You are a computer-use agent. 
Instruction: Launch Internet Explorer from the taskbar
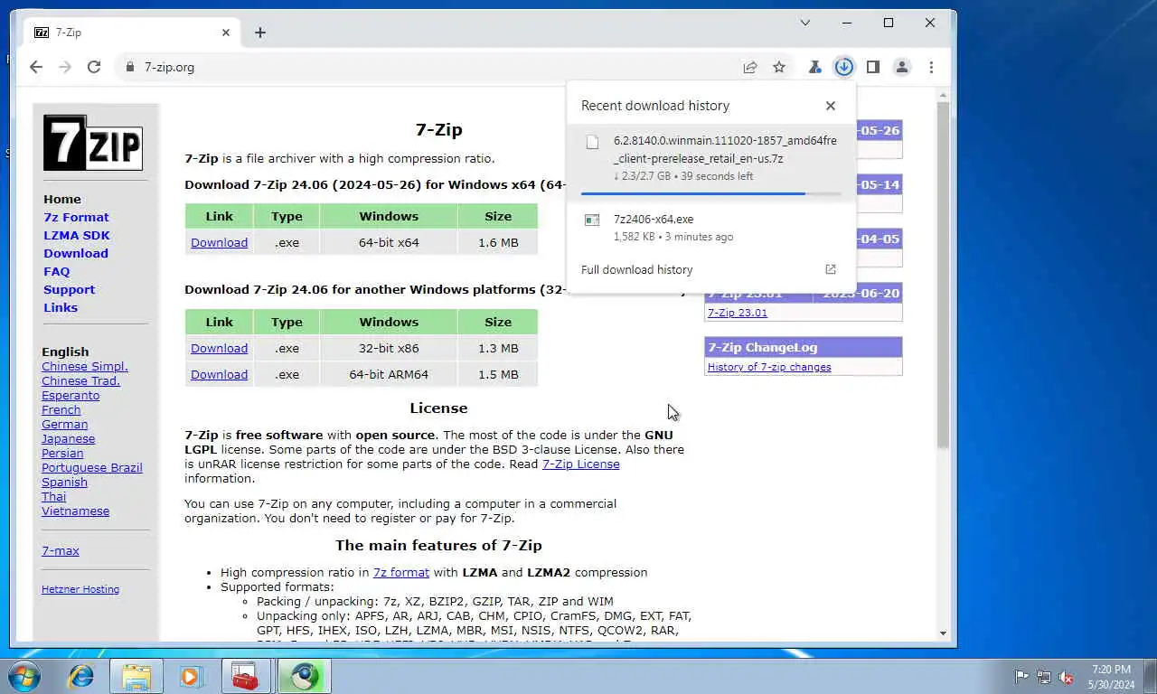pos(81,676)
